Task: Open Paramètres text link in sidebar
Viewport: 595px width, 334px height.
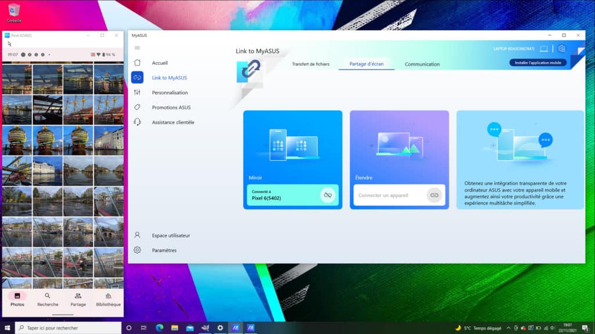Action: 164,250
